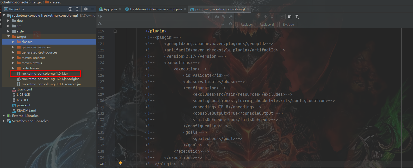Close the App.java tab
The image size is (413, 168).
[120, 9]
